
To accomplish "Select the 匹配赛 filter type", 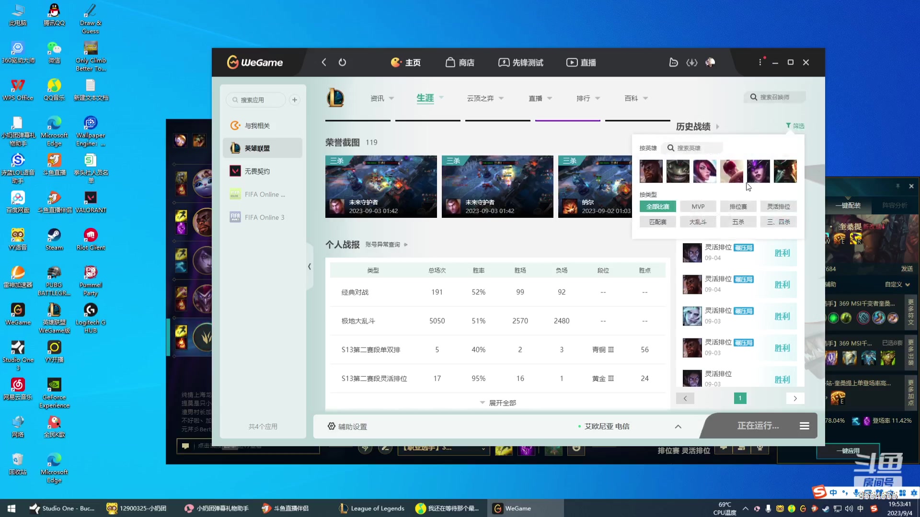I will tap(658, 222).
